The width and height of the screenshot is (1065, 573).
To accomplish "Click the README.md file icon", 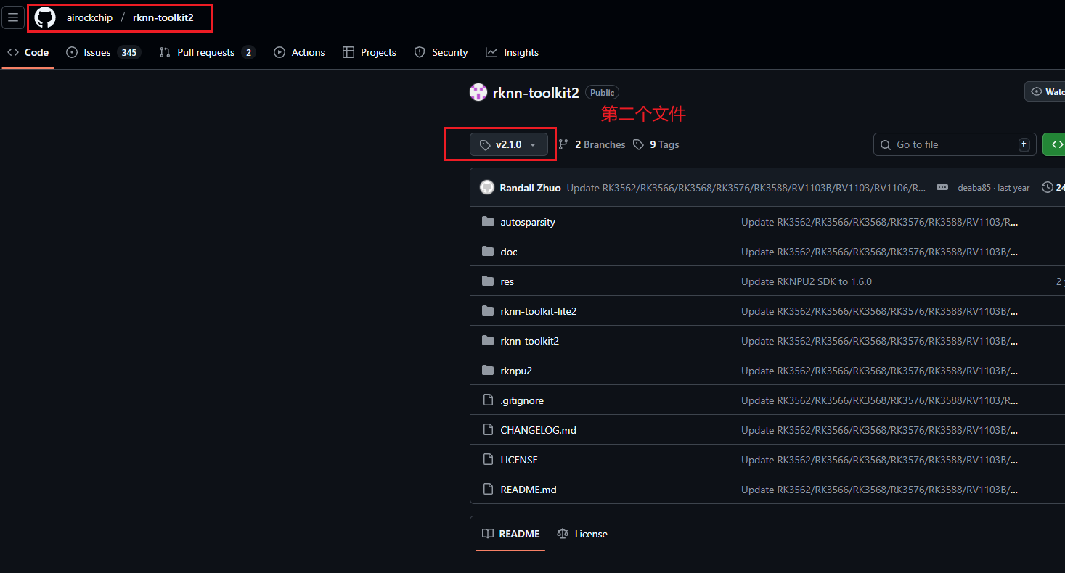I will [x=488, y=489].
